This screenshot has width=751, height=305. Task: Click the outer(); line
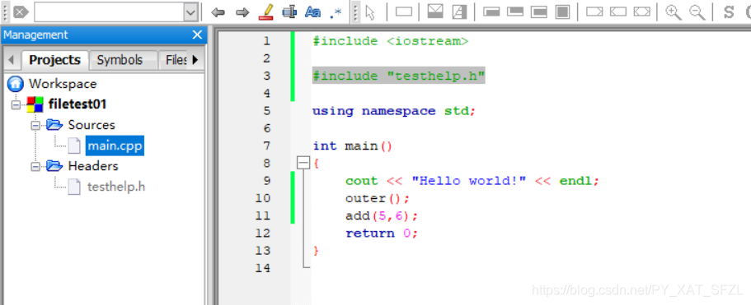pos(378,198)
